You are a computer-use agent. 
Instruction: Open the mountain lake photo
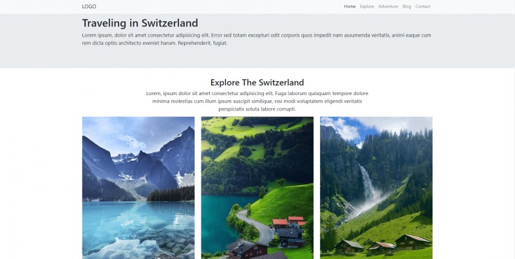click(138, 188)
